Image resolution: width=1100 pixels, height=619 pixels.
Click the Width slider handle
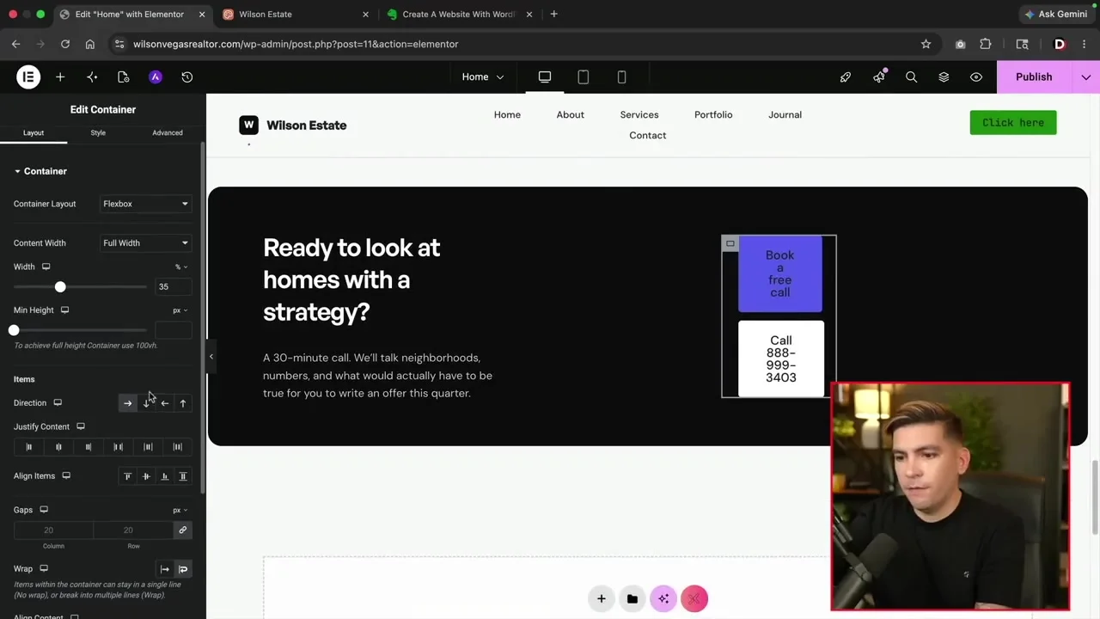pyautogui.click(x=60, y=287)
